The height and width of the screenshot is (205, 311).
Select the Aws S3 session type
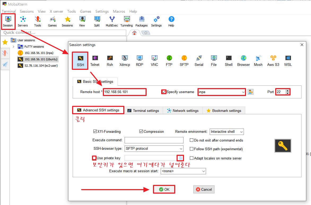click(273, 61)
